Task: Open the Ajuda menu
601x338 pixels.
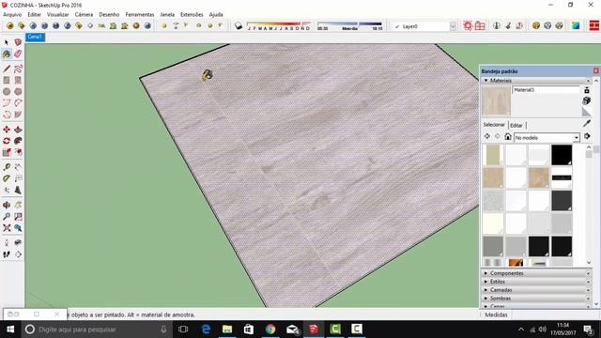Action: pyautogui.click(x=216, y=15)
